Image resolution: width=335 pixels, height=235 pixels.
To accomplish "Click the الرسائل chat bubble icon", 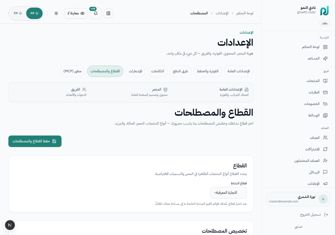I will click(325, 172).
